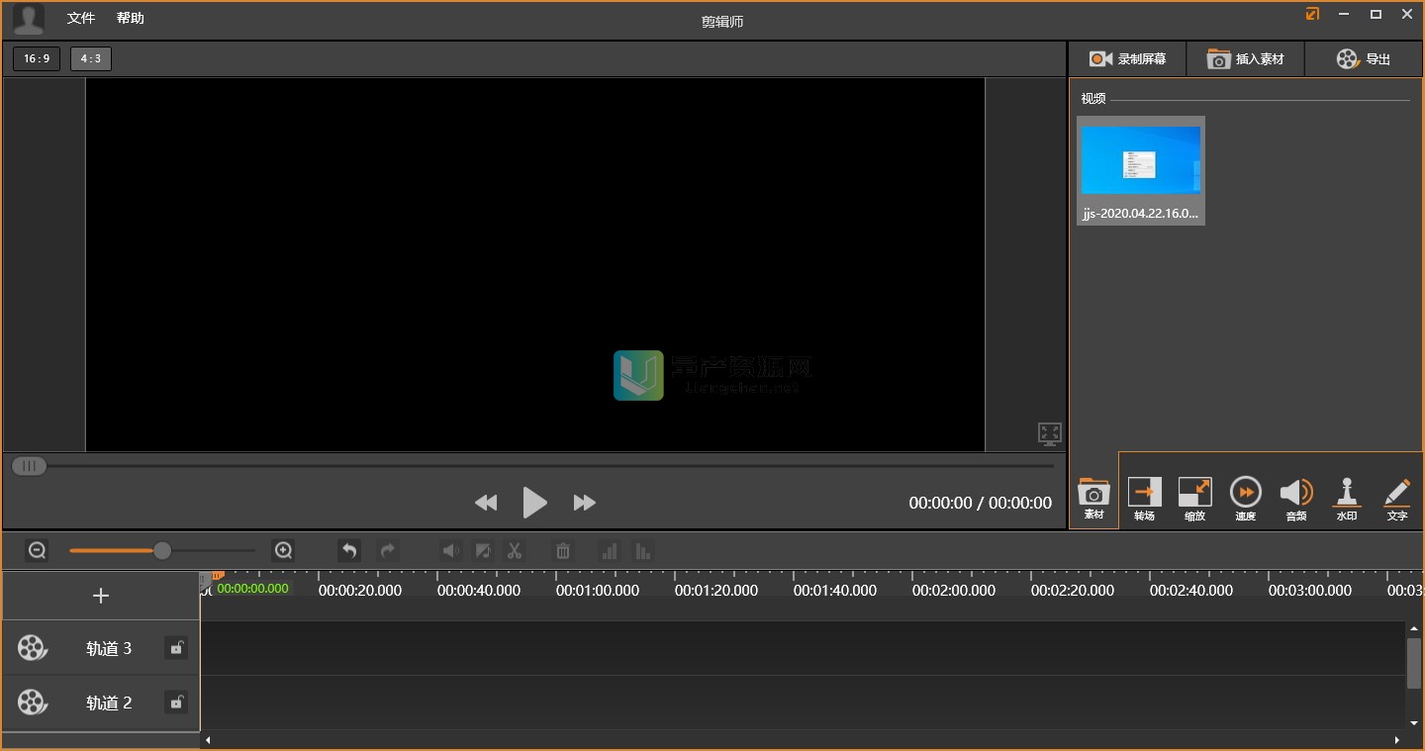
Task: Click the user avatar icon
Action: pos(29,19)
